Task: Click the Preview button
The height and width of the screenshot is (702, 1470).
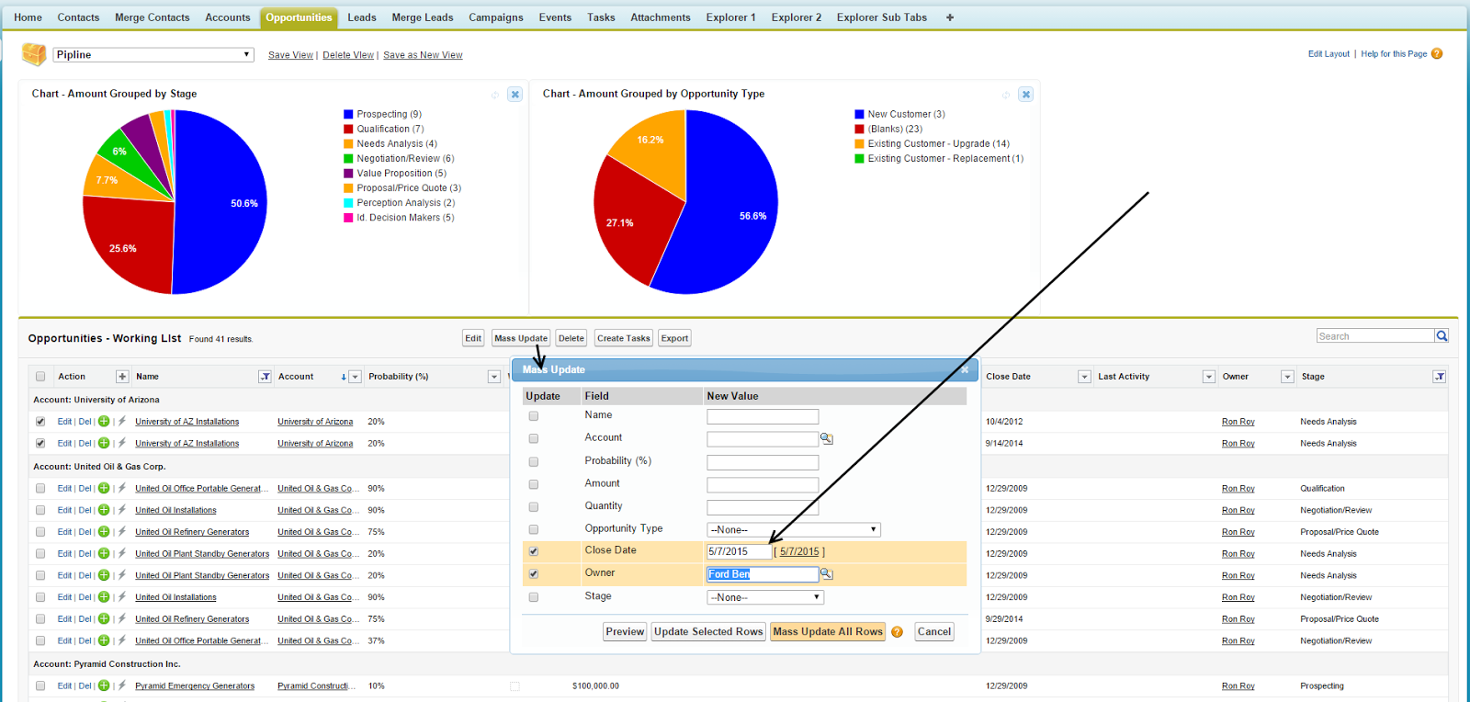Action: point(625,632)
